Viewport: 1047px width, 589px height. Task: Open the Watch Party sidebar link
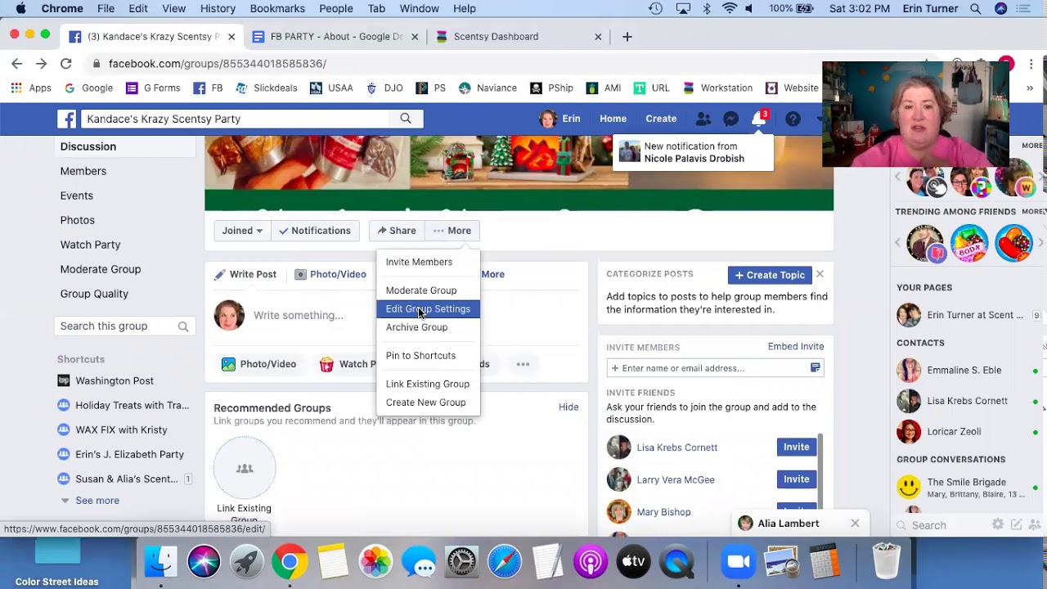click(x=90, y=245)
